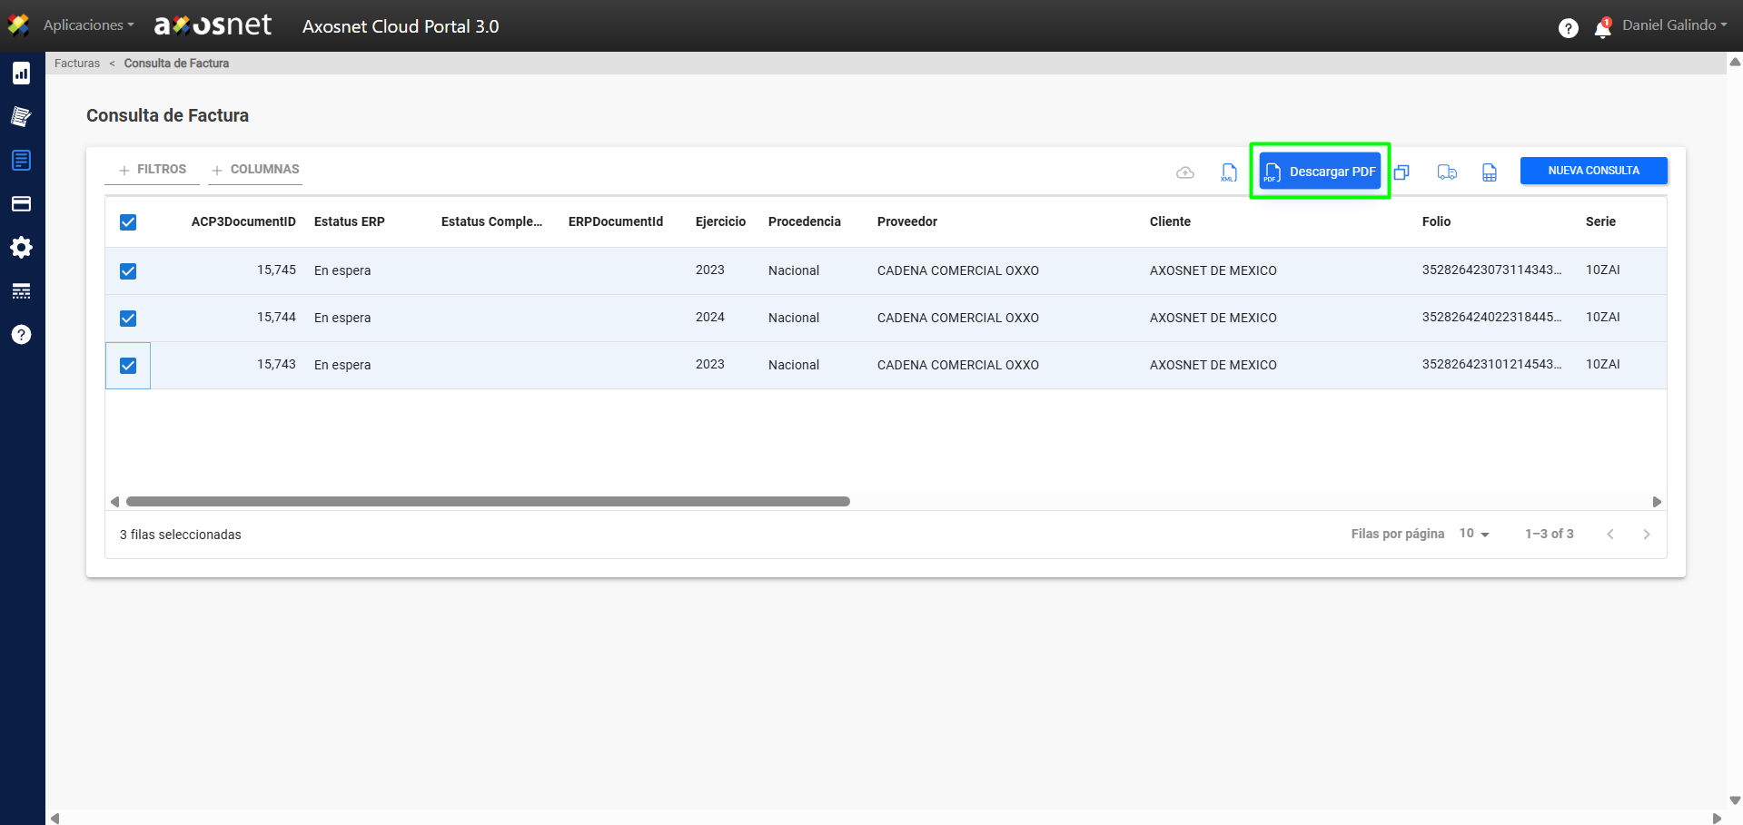Viewport: 1743px width, 825px height.
Task: Open the dashboard chart icon in sidebar
Action: 22,74
